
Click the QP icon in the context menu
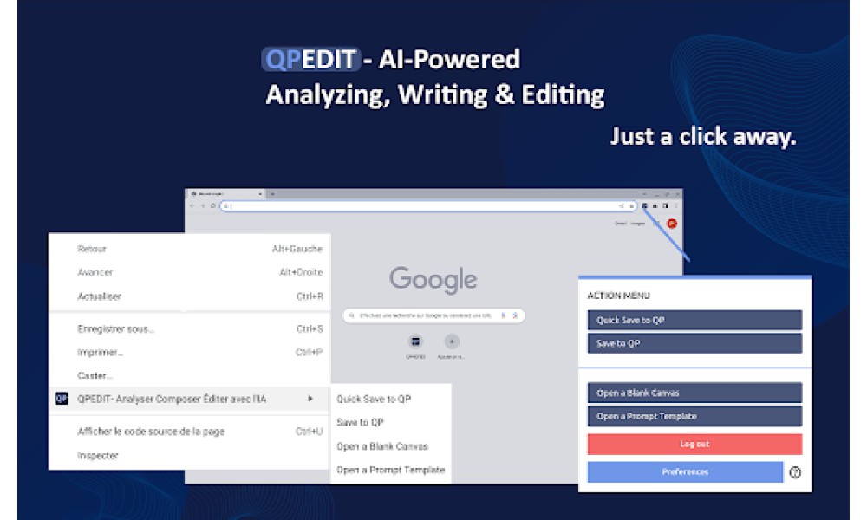point(62,399)
